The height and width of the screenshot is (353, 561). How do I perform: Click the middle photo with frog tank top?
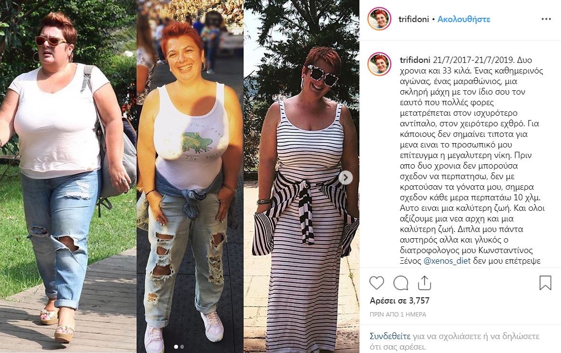tap(190, 177)
